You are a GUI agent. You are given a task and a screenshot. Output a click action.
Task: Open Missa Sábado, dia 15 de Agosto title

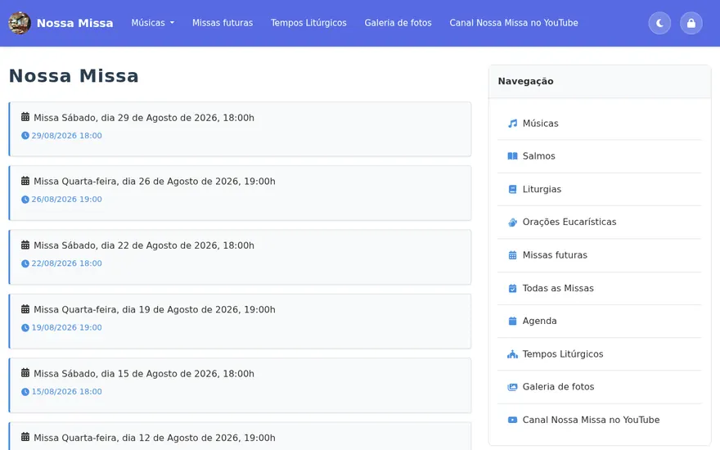coord(144,374)
